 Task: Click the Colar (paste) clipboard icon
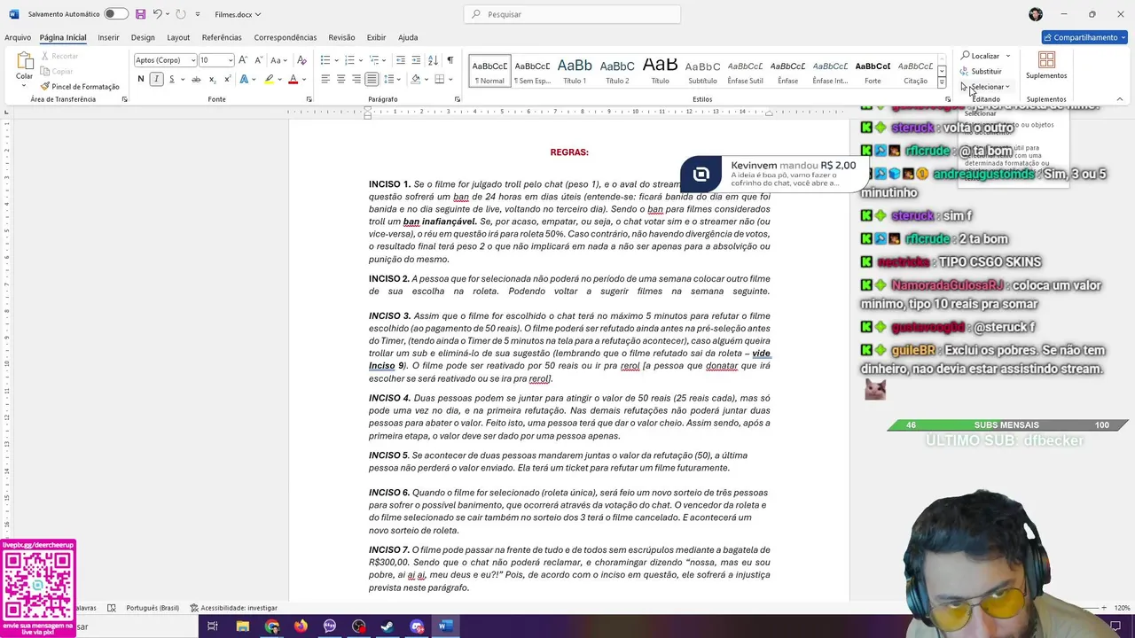(x=25, y=62)
